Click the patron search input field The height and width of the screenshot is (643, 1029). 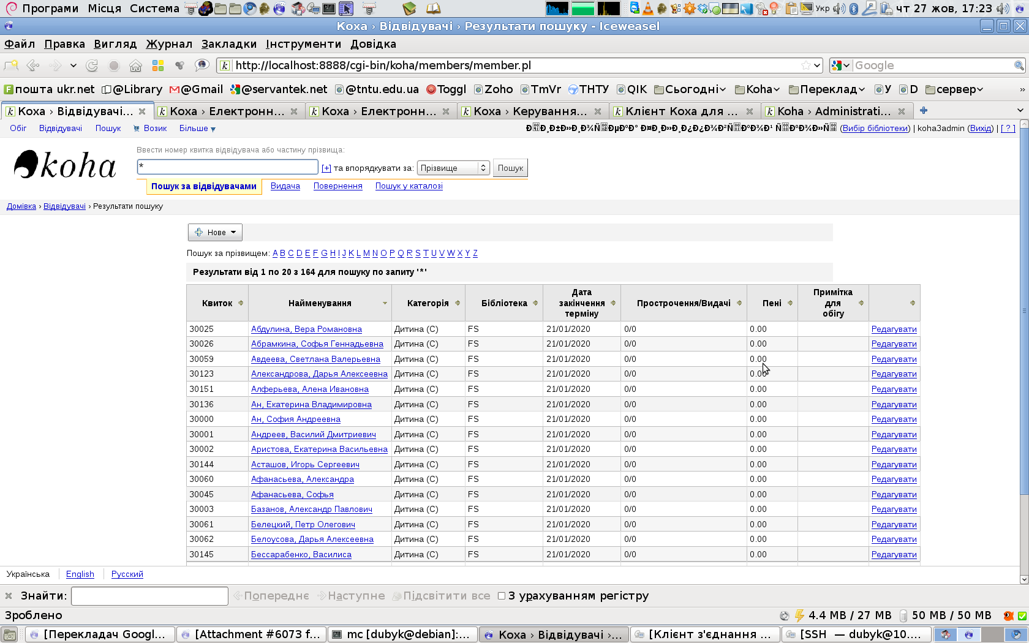(x=227, y=167)
